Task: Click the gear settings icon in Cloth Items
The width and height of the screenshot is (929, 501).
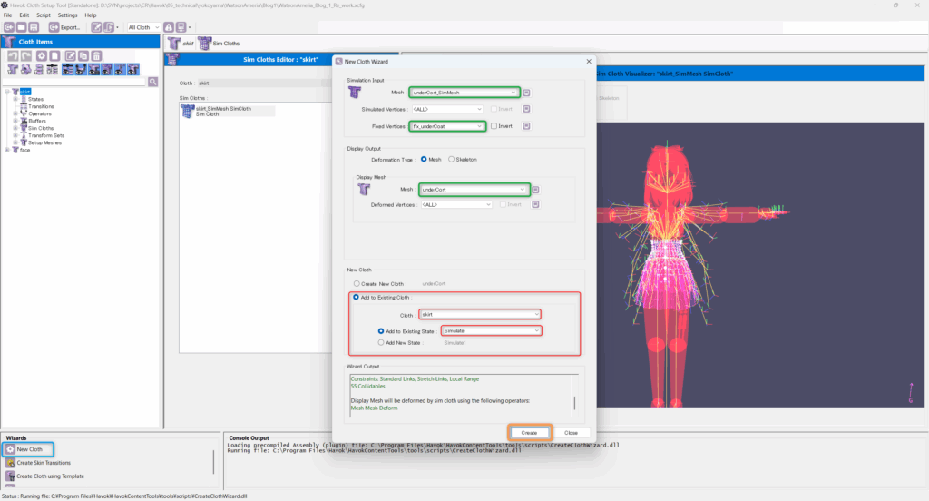Action: tap(41, 56)
